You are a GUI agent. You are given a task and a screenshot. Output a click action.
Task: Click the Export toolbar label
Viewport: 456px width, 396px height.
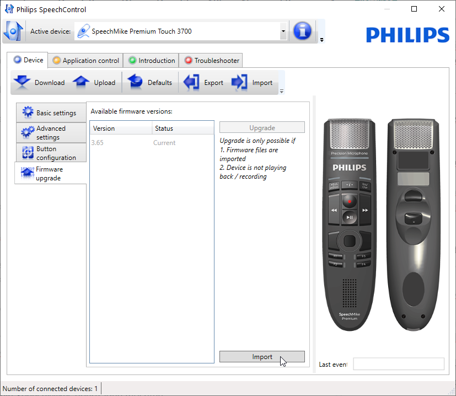click(213, 83)
